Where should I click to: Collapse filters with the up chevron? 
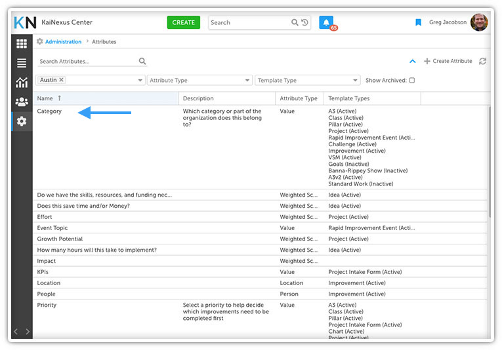click(x=413, y=61)
